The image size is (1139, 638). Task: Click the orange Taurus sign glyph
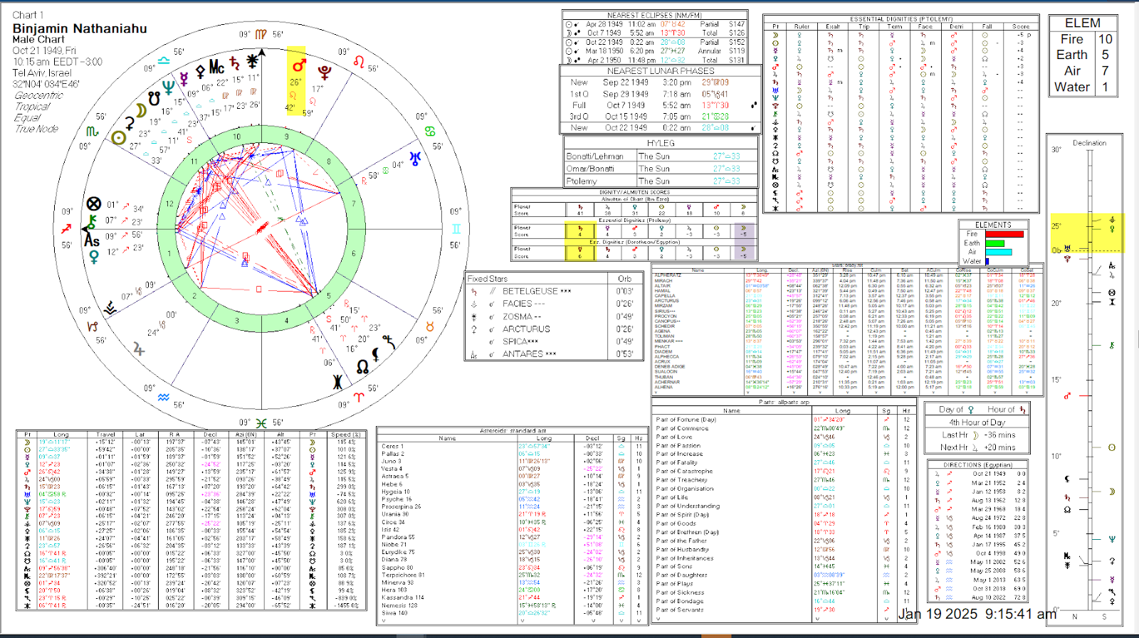pos(430,326)
